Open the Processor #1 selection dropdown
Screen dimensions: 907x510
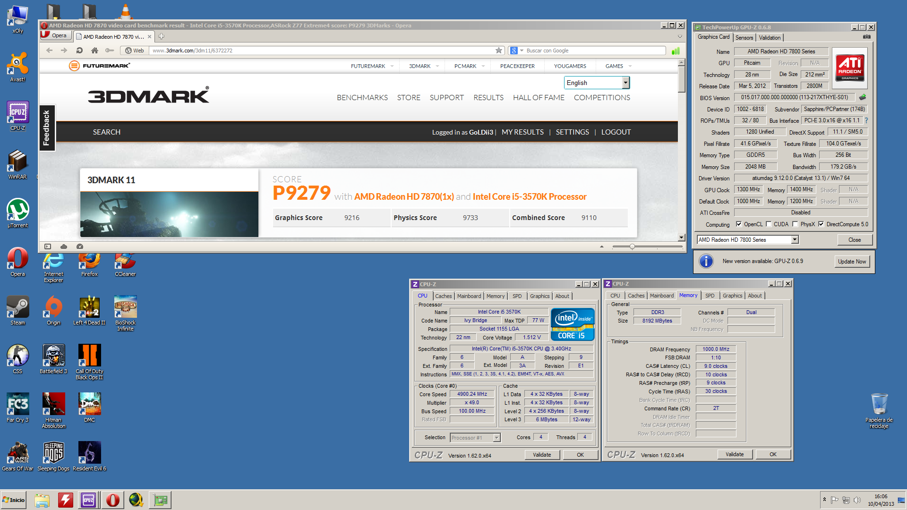(496, 438)
